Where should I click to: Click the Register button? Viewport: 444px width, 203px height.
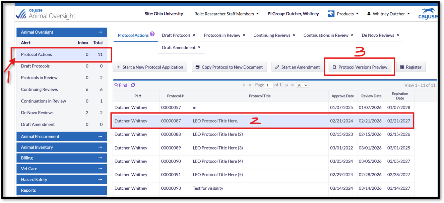[x=411, y=67]
